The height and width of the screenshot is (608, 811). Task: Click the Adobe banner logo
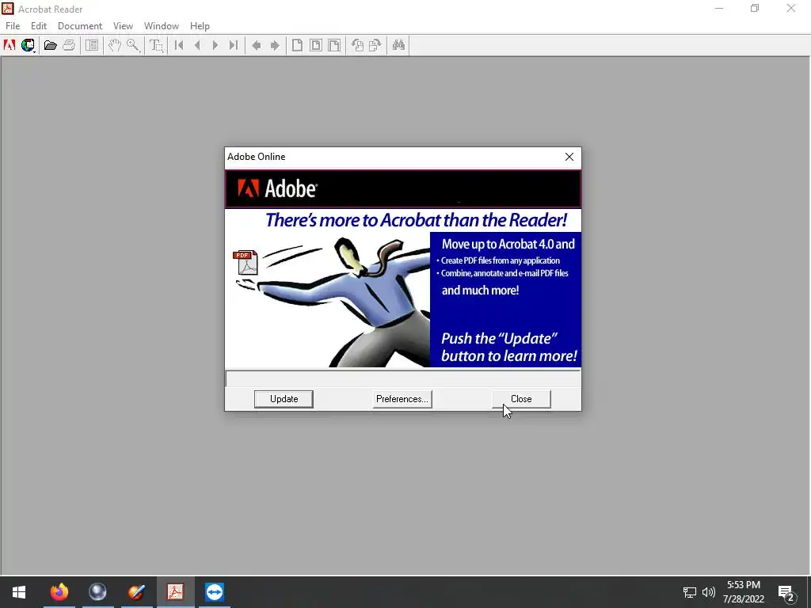point(276,188)
